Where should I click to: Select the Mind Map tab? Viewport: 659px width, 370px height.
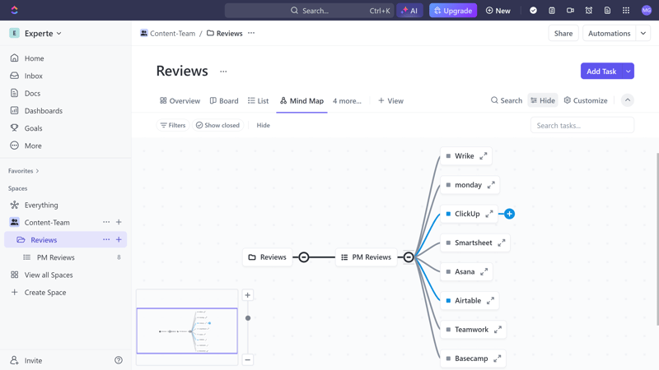click(x=301, y=100)
